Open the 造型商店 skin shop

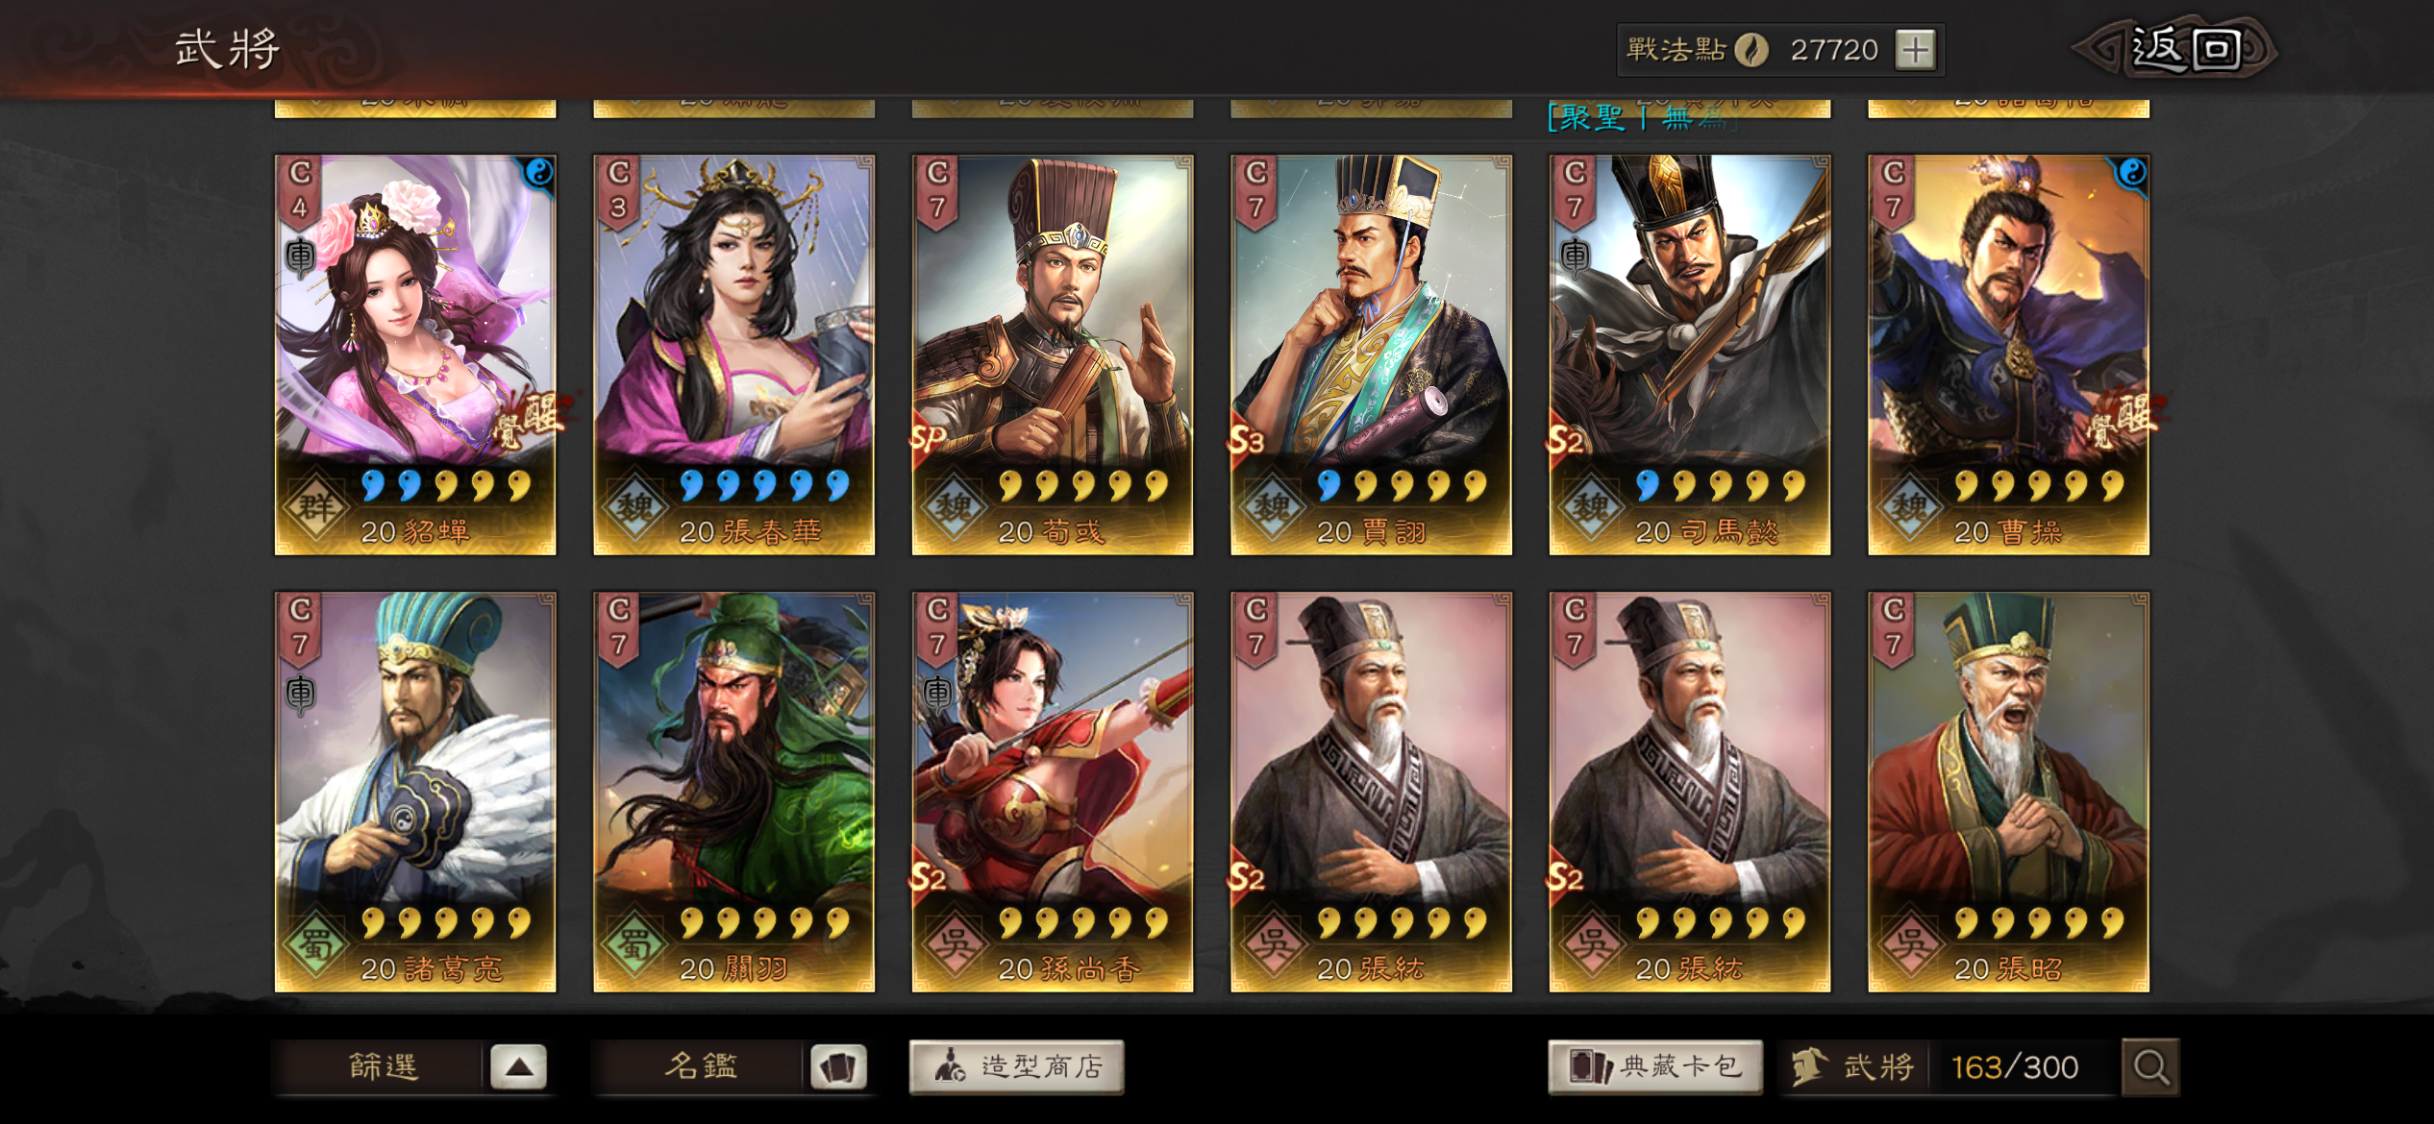tap(1016, 1066)
